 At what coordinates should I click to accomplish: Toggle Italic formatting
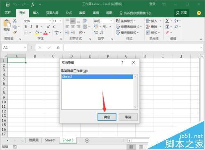(x=31, y=27)
